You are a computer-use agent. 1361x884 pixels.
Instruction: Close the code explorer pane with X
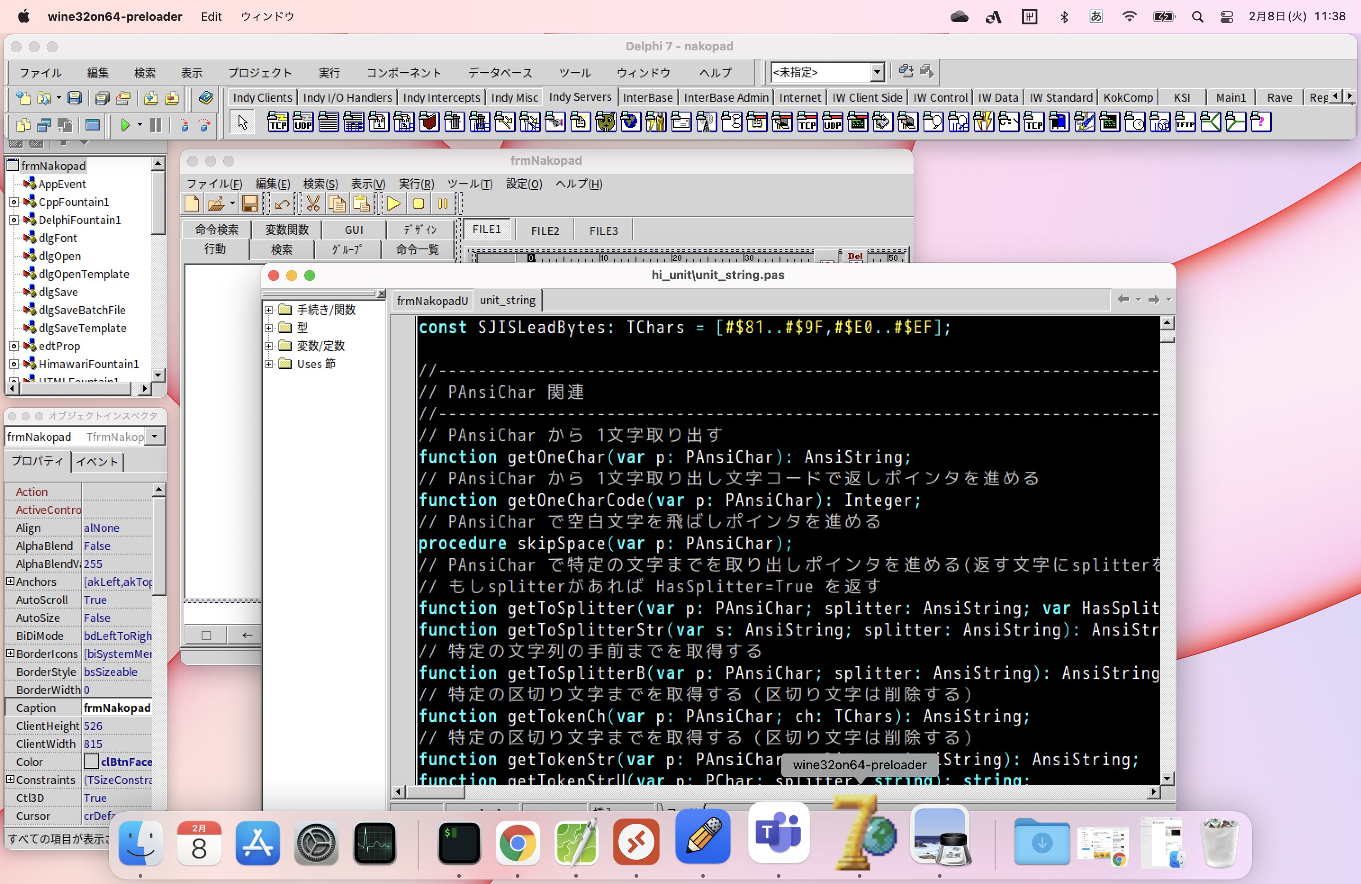click(x=381, y=293)
